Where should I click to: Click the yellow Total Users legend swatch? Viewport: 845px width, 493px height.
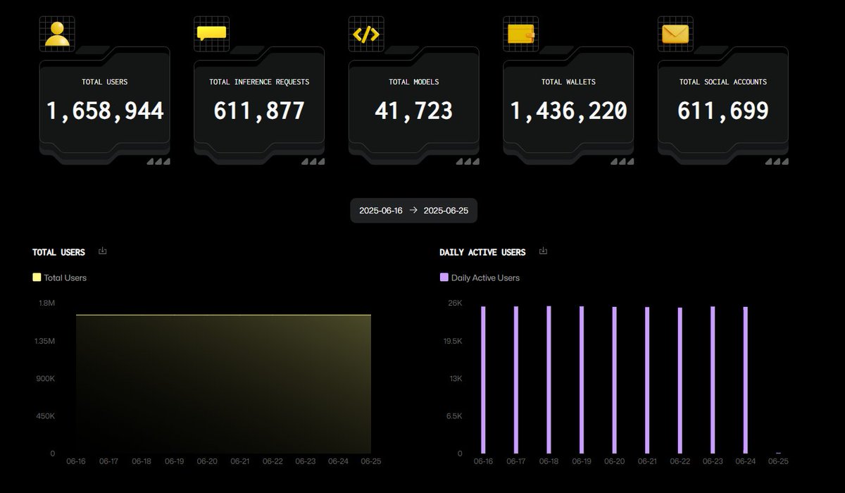pyautogui.click(x=37, y=277)
